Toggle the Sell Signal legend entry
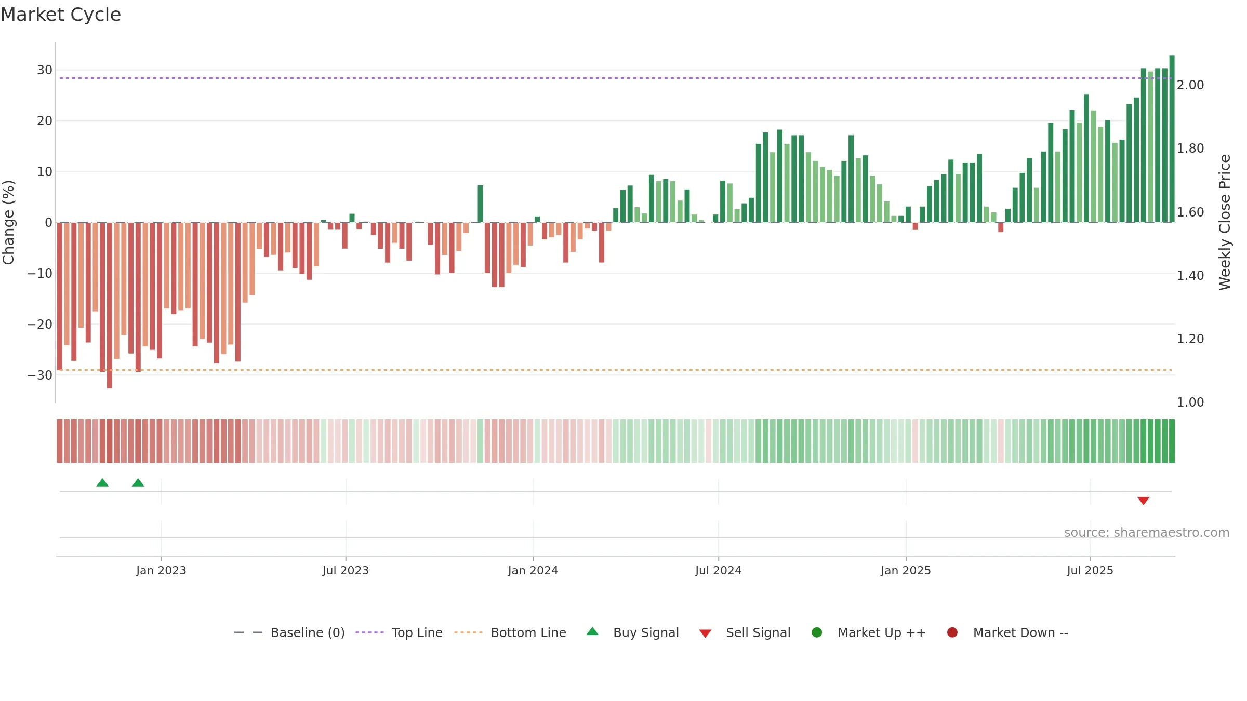The image size is (1247, 701). tap(745, 633)
